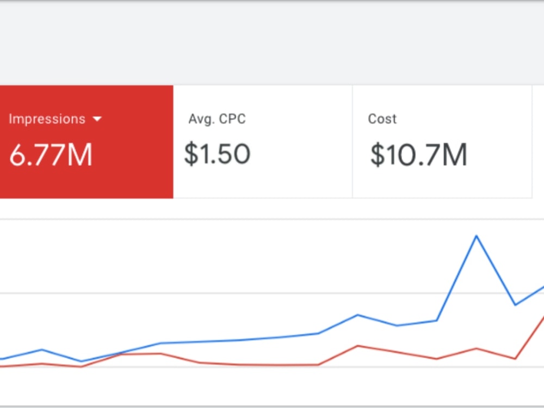Click the empty white chart area above the lines
The image size is (544, 408).
208,257
